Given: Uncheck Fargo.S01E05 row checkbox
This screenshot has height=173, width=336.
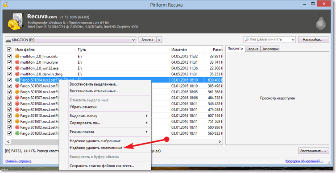Looking at the screenshot, I should tap(9, 86).
